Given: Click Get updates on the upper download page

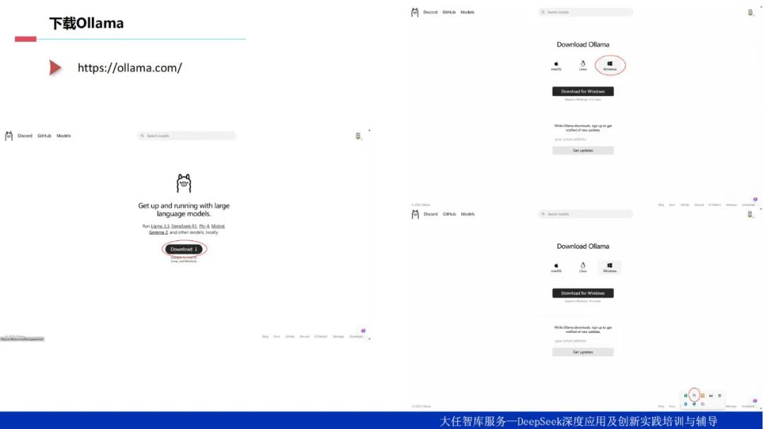Looking at the screenshot, I should pos(583,151).
